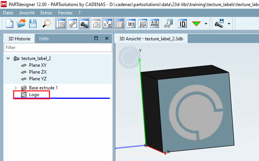The height and width of the screenshot is (161, 259).
Task: Click the magnifying glass search icon
Action: (47, 24)
